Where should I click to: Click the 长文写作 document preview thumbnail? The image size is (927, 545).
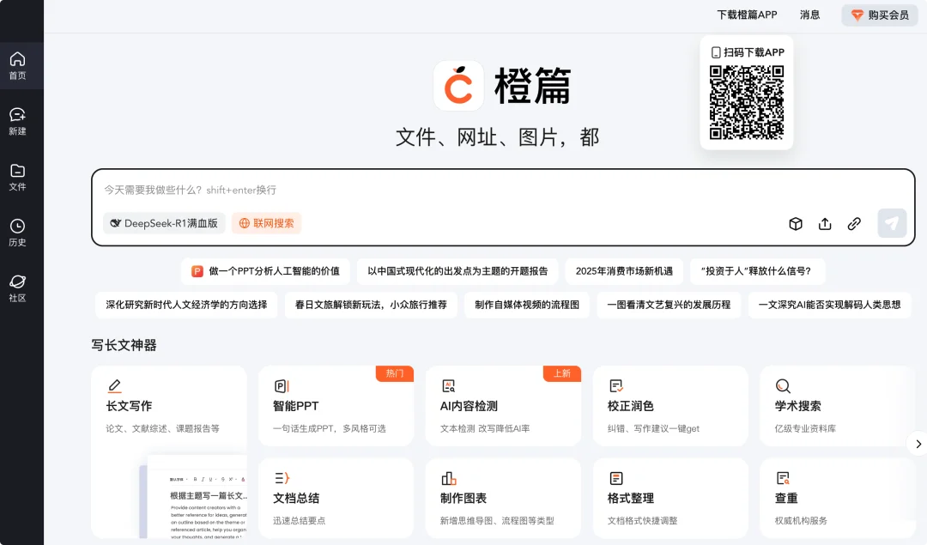(x=193, y=496)
